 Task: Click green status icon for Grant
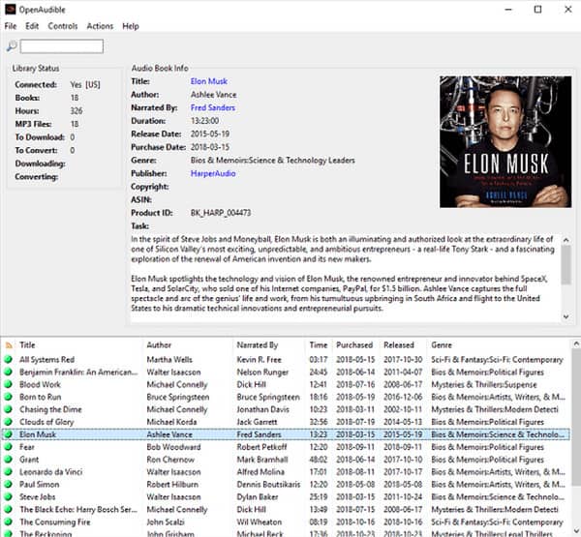point(8,460)
